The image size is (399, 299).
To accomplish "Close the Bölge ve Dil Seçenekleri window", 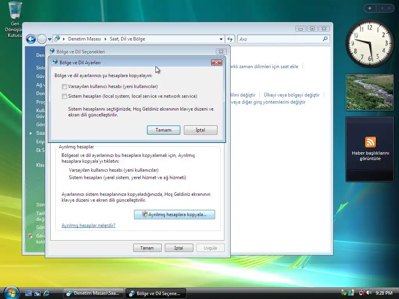I will click(221, 52).
